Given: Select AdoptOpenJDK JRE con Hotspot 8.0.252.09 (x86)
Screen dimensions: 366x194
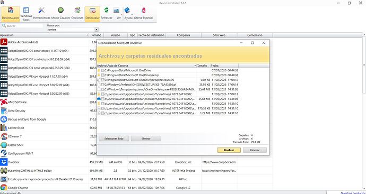Looking at the screenshot, I should [45, 94].
